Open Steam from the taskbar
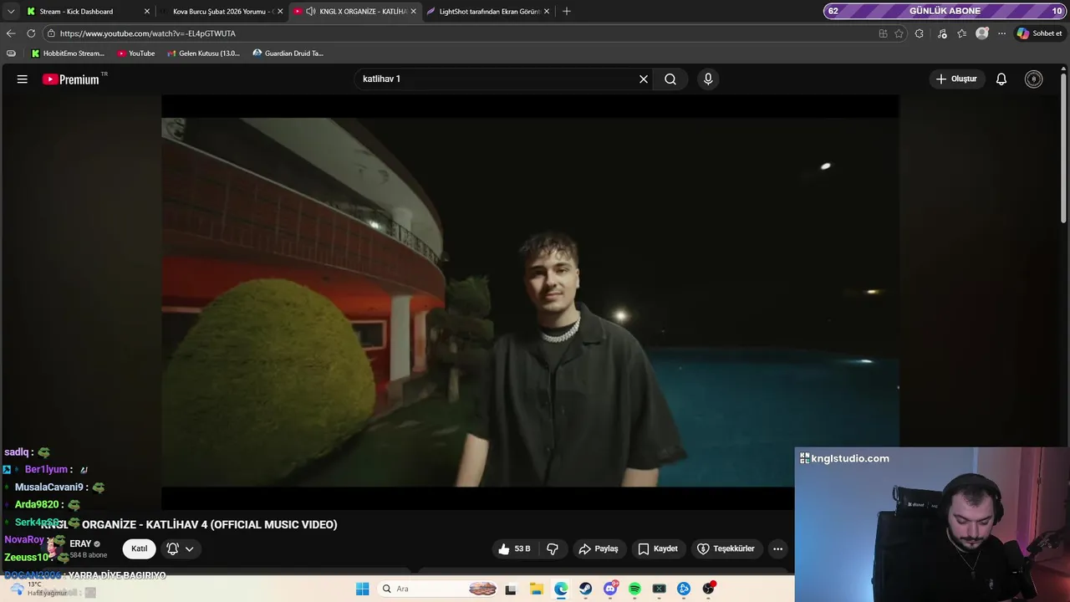The height and width of the screenshot is (602, 1070). click(x=586, y=589)
